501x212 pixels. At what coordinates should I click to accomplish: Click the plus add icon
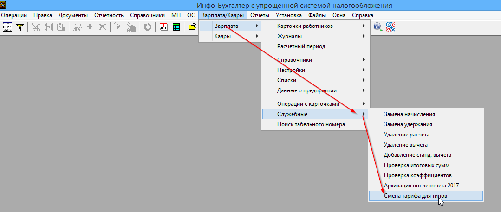click(90, 27)
